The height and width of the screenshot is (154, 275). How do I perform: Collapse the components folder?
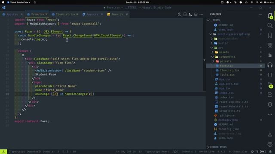(213, 57)
